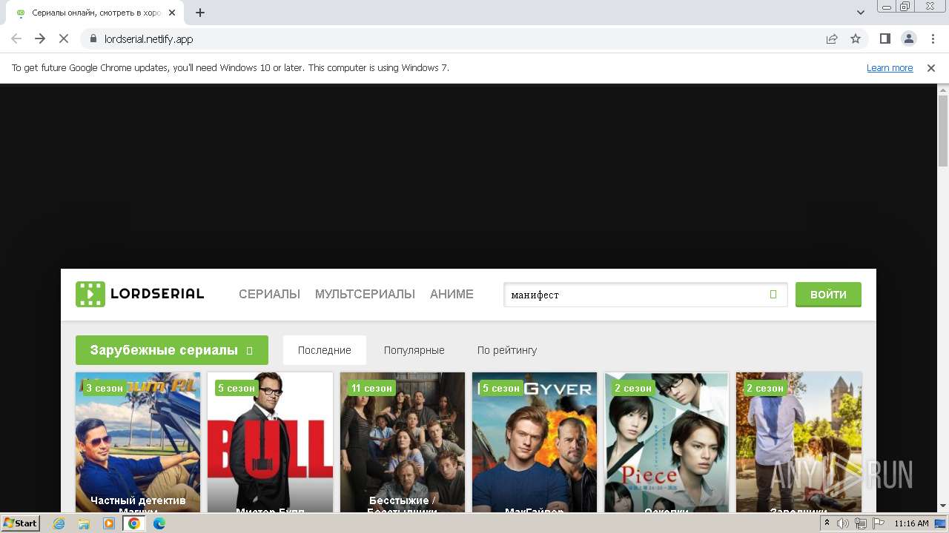The height and width of the screenshot is (533, 949).
Task: Click the 11 сезон badge
Action: click(x=371, y=388)
